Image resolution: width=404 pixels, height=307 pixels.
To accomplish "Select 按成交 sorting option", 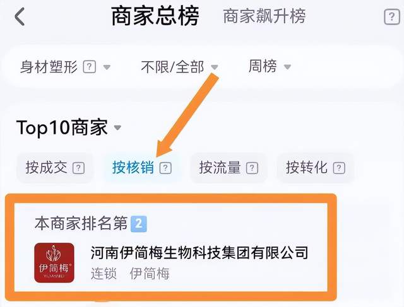I will coord(55,168).
